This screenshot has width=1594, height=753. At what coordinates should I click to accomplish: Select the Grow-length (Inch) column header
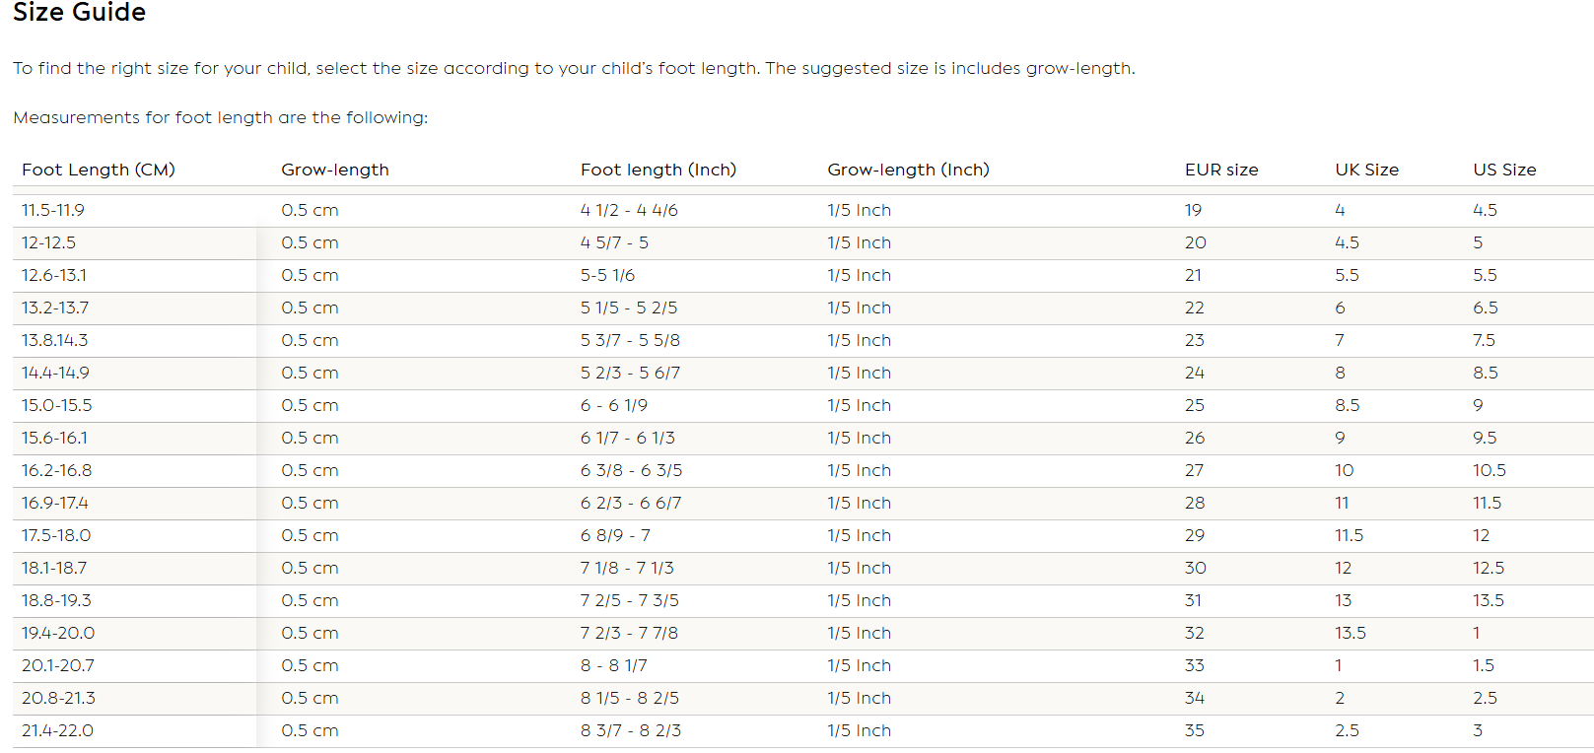(908, 170)
